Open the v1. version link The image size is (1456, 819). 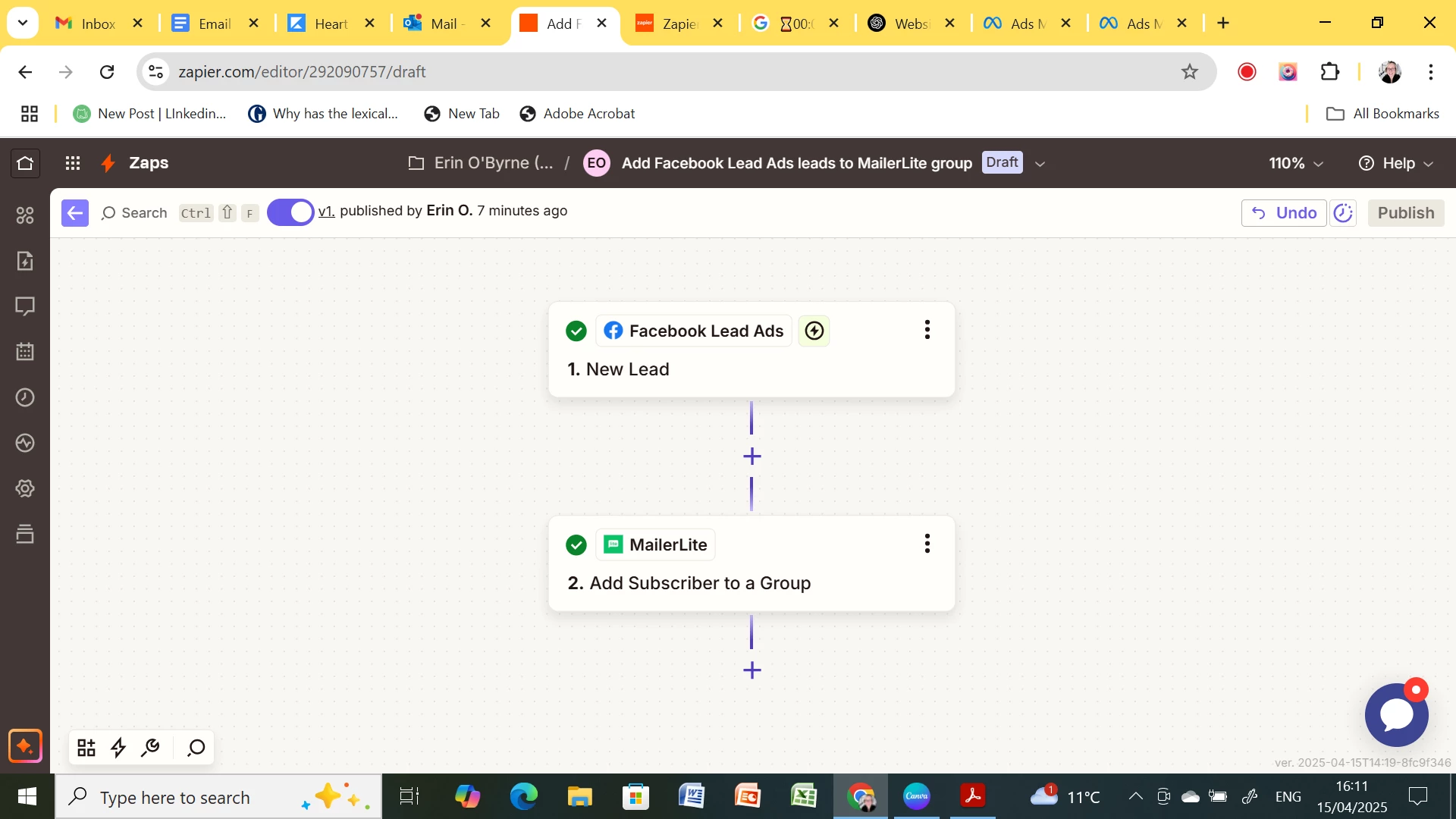pyautogui.click(x=326, y=211)
